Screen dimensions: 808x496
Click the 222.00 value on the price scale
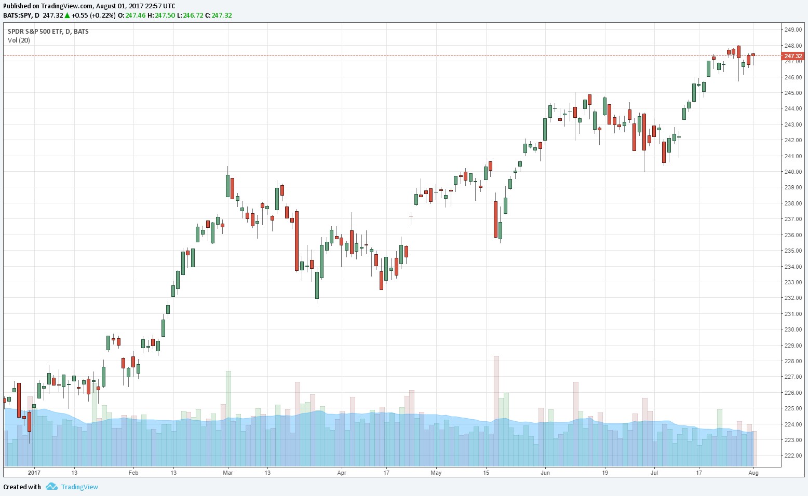793,456
